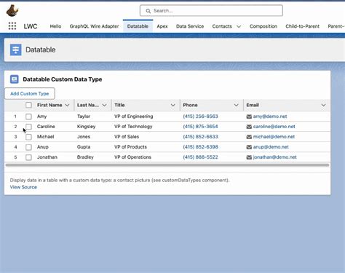The height and width of the screenshot is (273, 345).
Task: Click the Trailhead mascot logo
Action: point(12,11)
